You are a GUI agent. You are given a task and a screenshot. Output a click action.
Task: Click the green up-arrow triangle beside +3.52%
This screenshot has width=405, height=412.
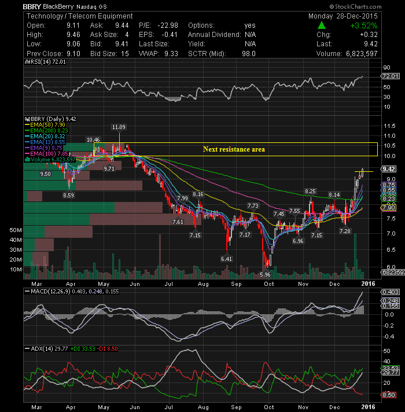[322, 25]
